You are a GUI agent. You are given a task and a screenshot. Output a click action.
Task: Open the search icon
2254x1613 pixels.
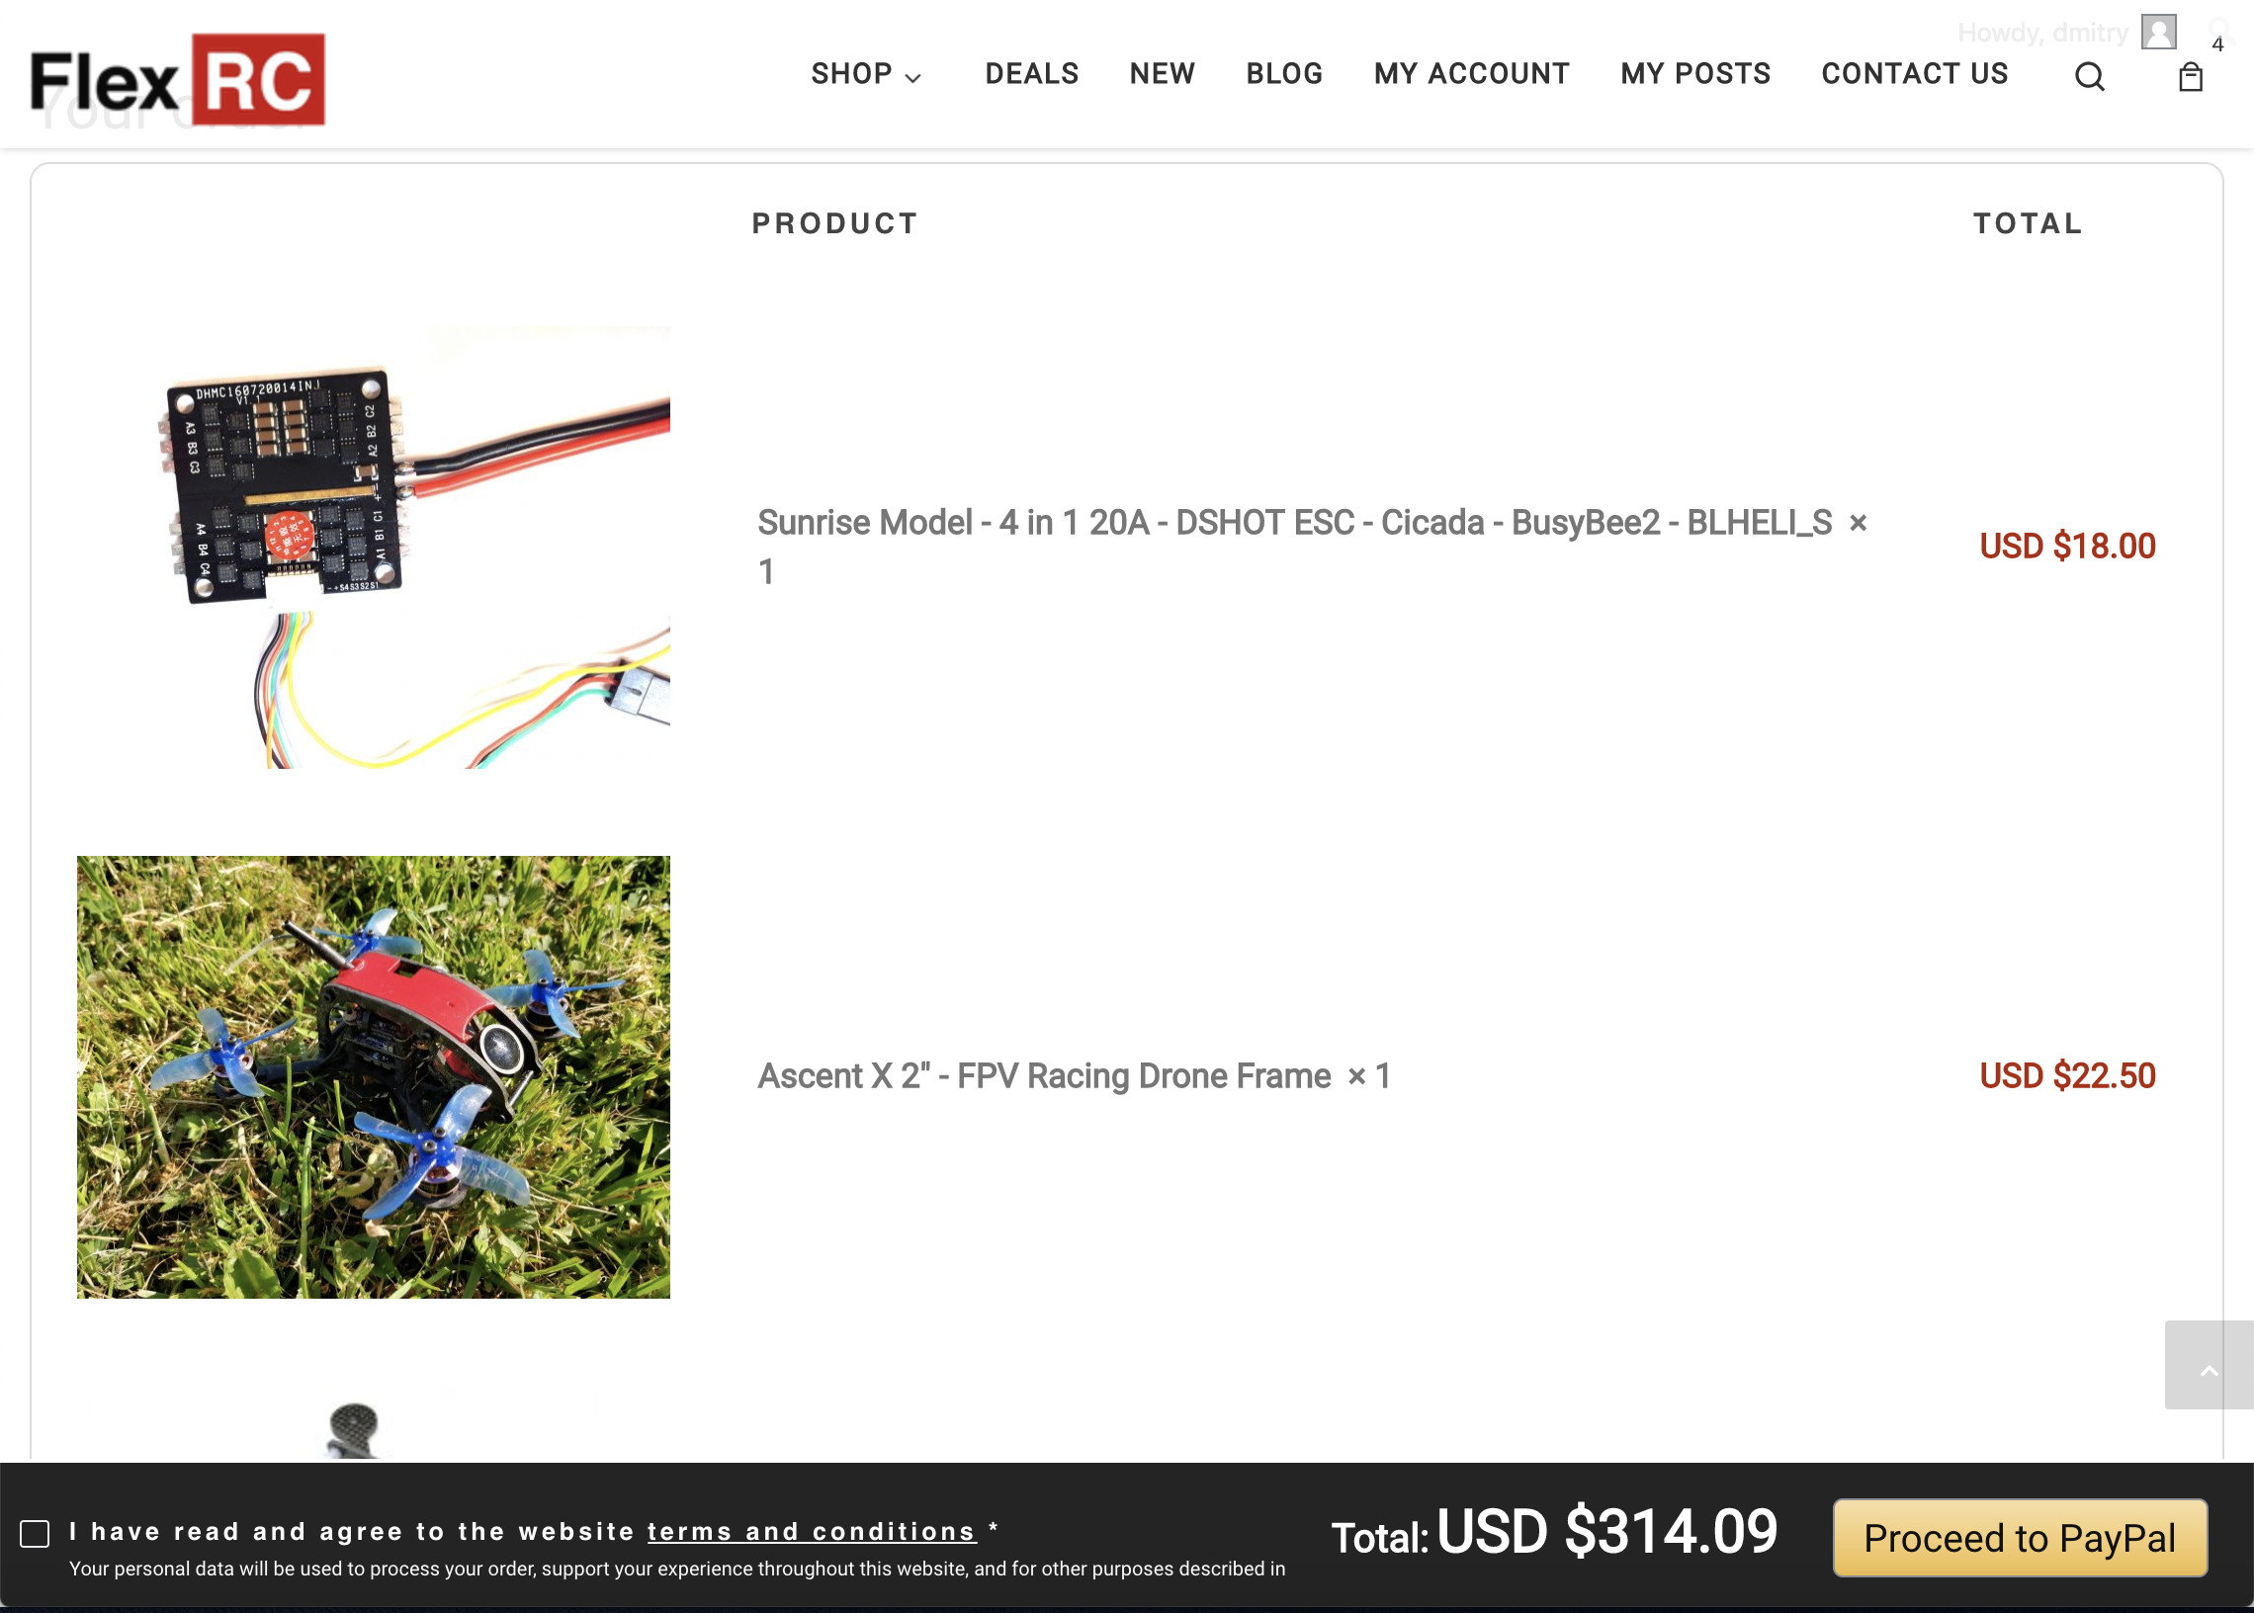click(2090, 77)
